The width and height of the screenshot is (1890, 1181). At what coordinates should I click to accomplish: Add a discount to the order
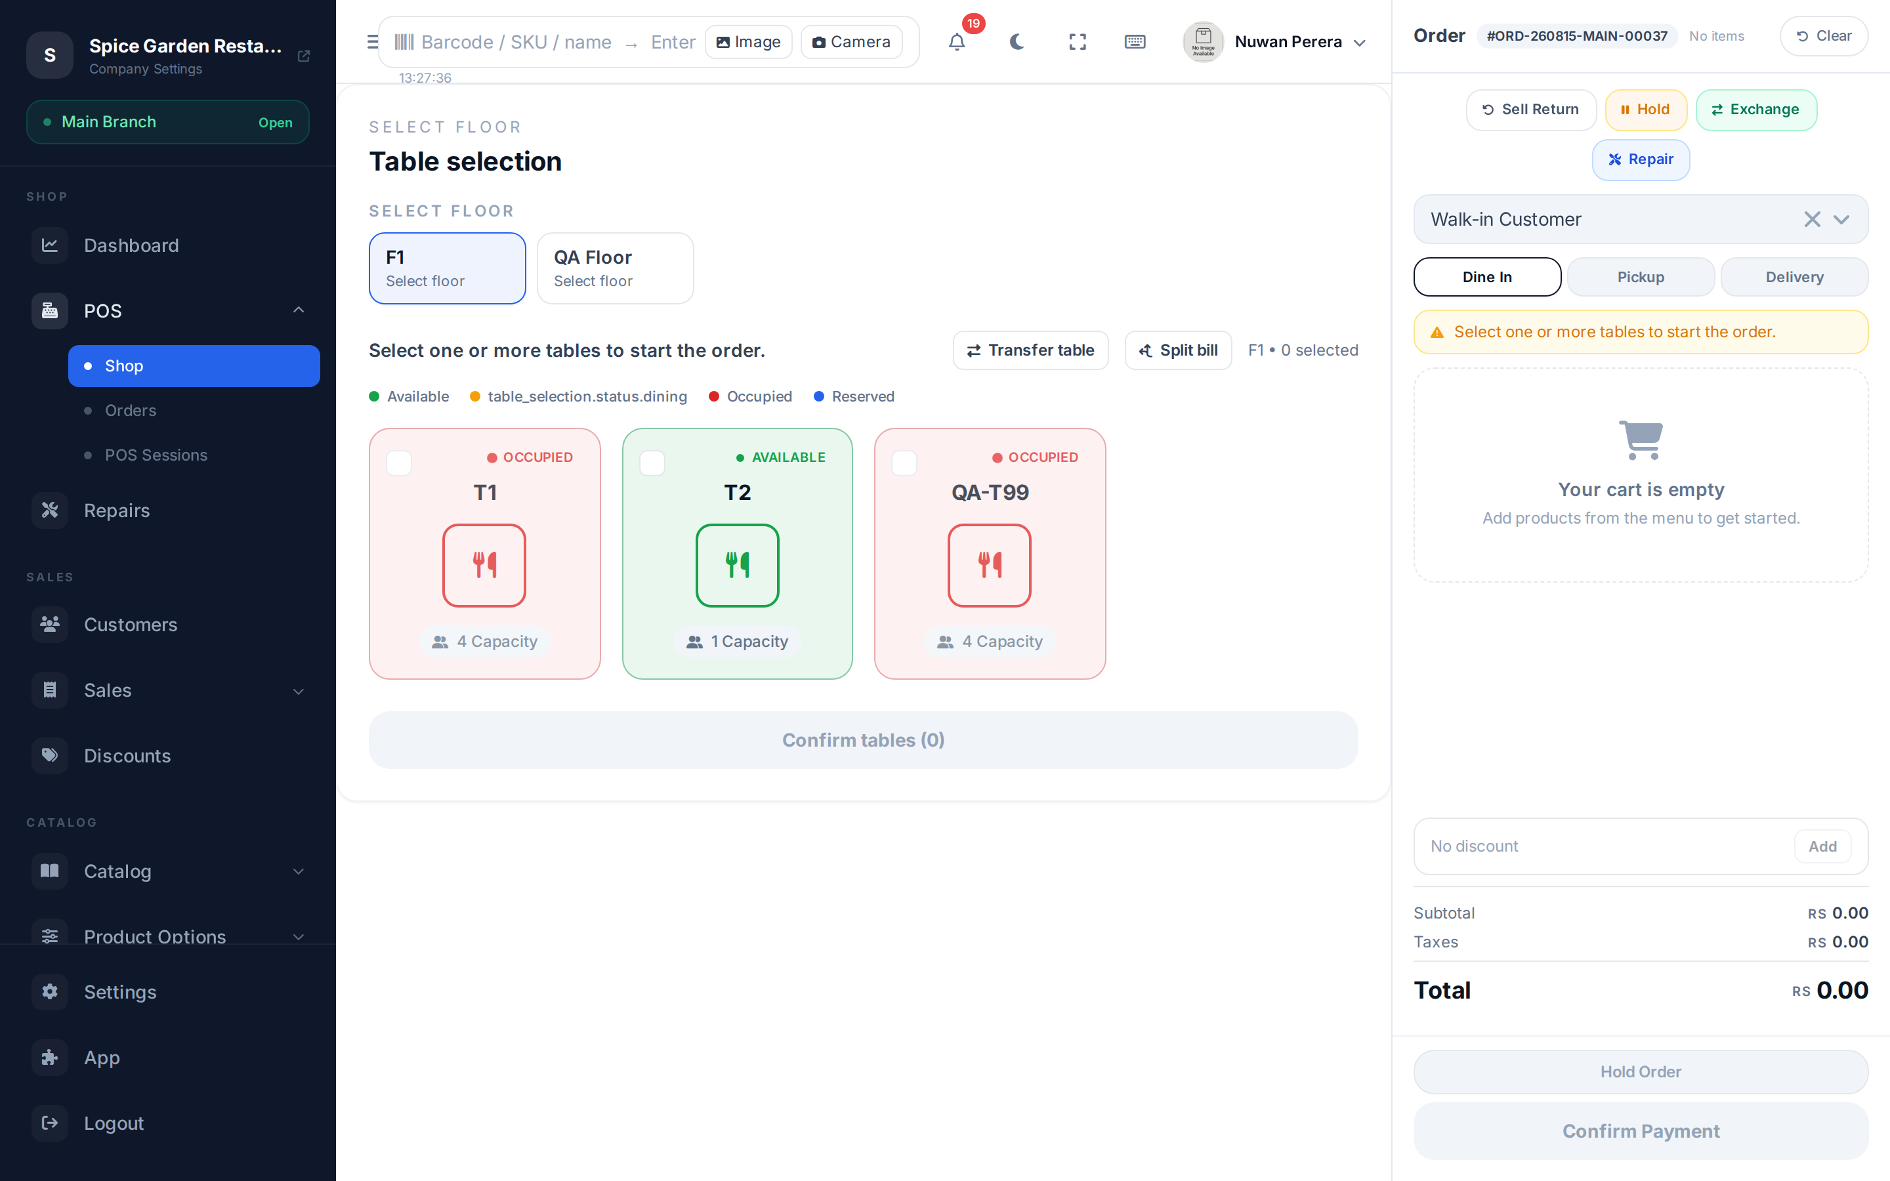coord(1822,846)
